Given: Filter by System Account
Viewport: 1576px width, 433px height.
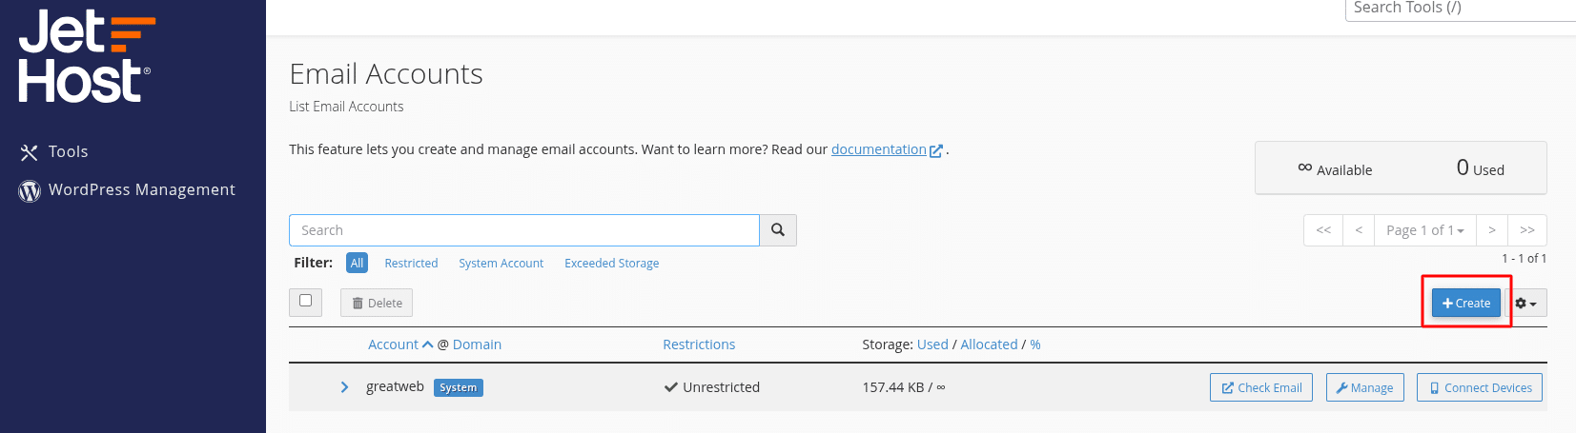Looking at the screenshot, I should point(501,264).
